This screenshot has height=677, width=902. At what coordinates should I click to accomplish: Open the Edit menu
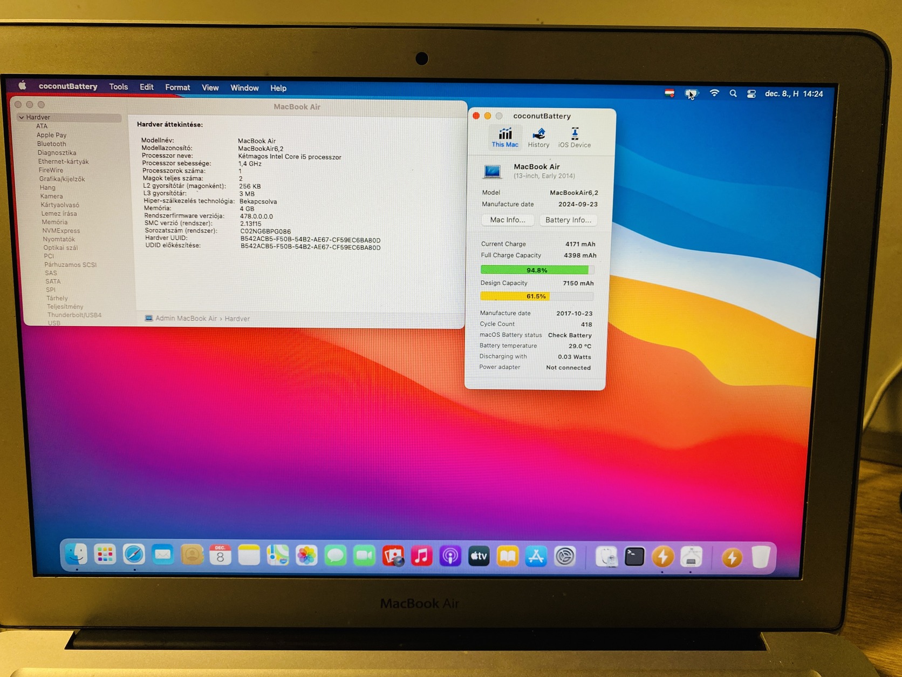(147, 87)
